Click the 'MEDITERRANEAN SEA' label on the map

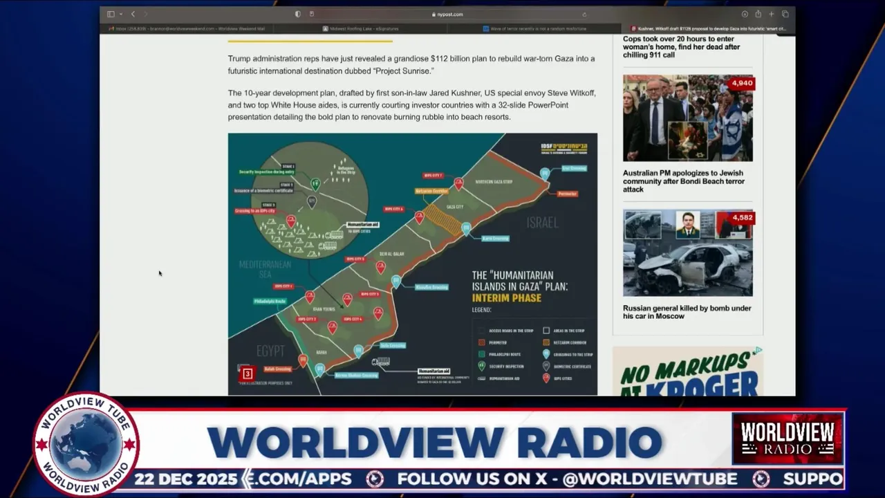[x=265, y=269]
